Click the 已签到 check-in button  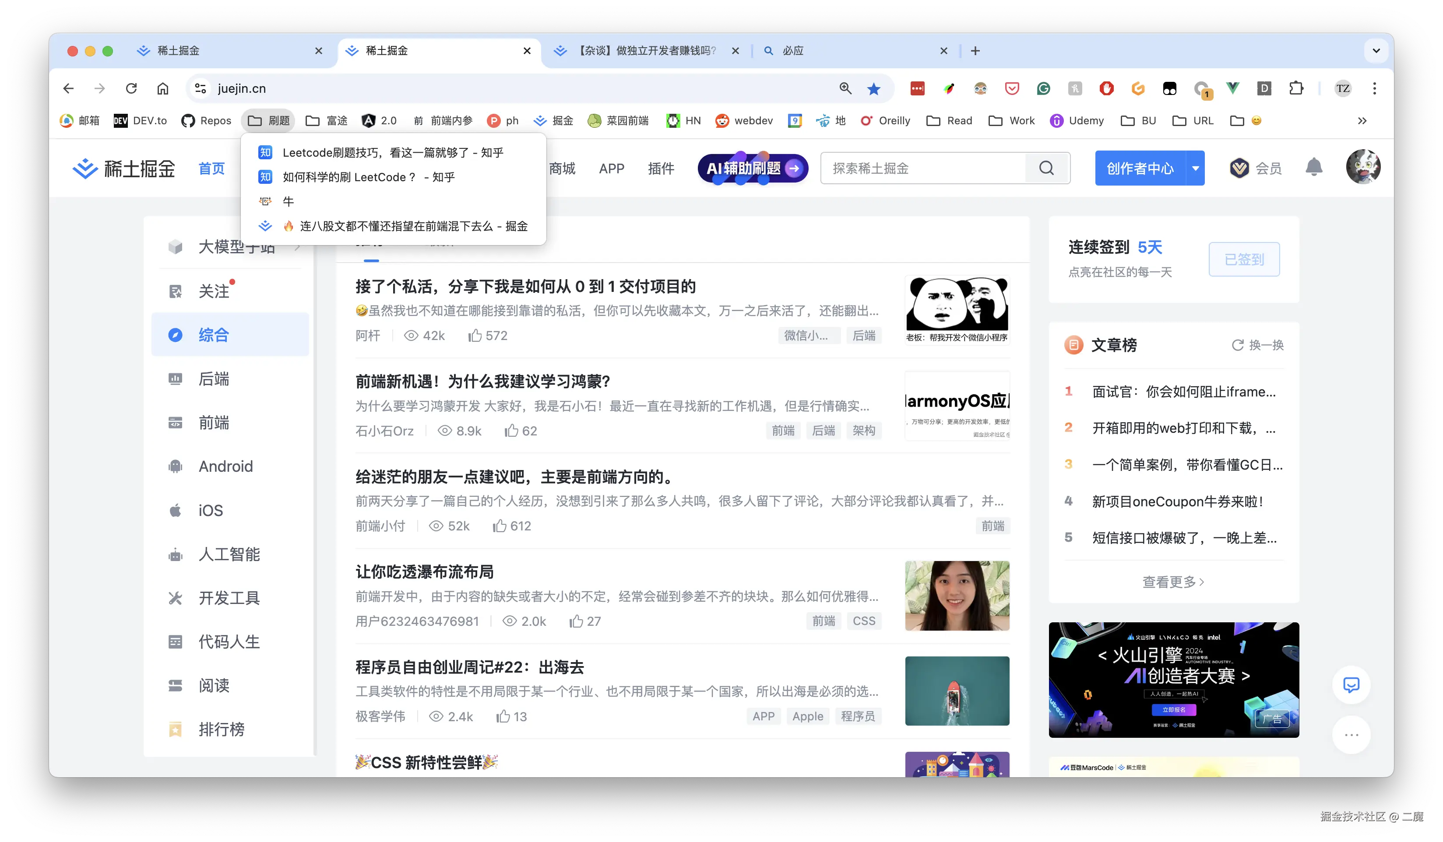tap(1244, 260)
